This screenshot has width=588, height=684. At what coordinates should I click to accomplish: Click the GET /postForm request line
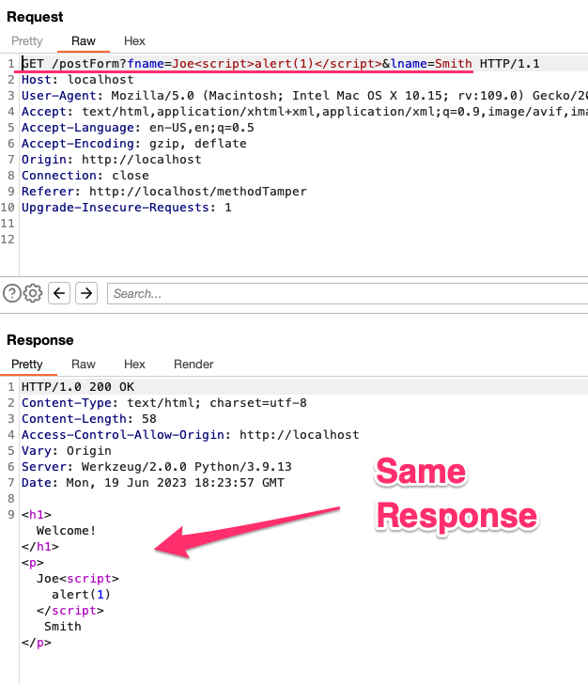tap(281, 64)
